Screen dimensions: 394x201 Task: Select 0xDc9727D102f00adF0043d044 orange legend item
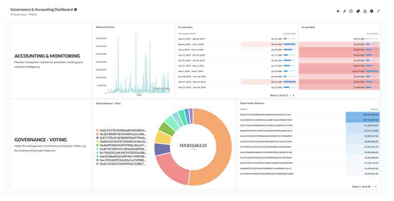point(121,130)
